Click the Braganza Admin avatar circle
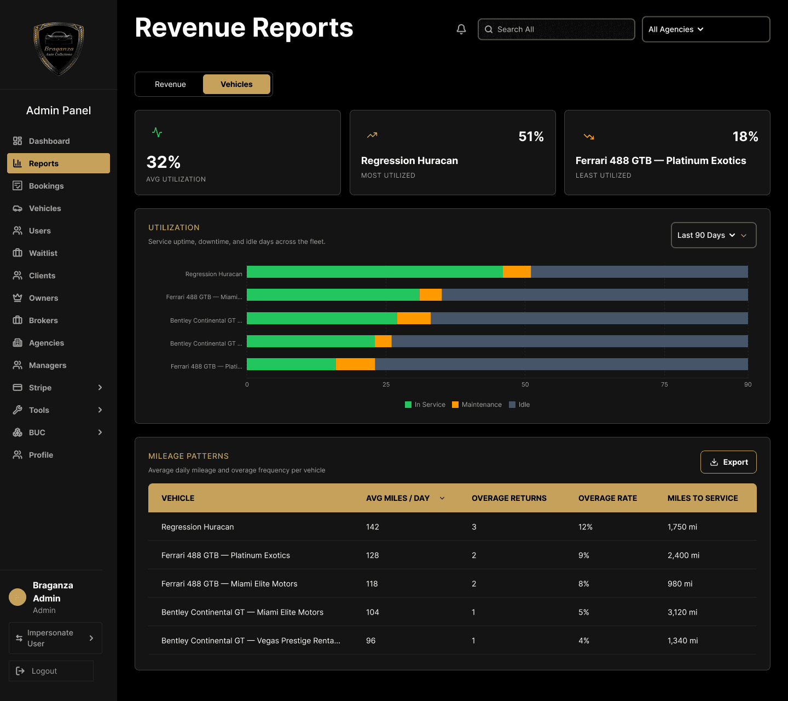Viewport: 788px width, 701px height. click(18, 597)
